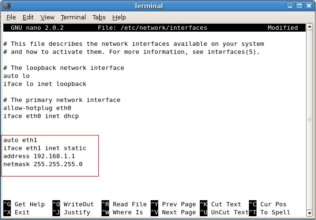This screenshot has height=220, width=316.
Task: Click the '# The loopback network interface' comment
Action: 64,68
